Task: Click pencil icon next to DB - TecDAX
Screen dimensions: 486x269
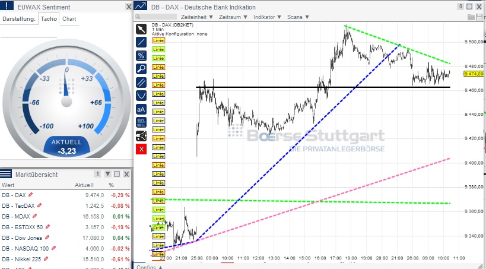Action: 39,205
